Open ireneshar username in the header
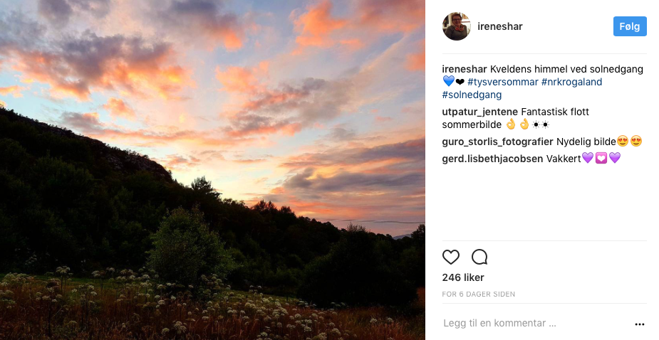 500,26
